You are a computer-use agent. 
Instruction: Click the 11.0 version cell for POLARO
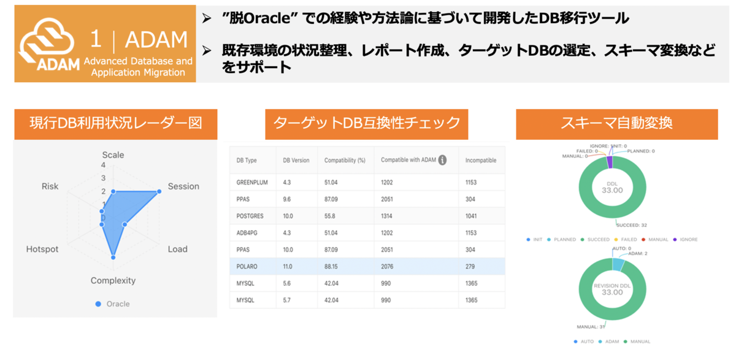(x=288, y=267)
